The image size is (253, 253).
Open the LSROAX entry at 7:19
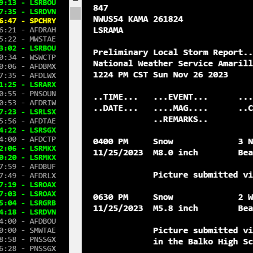[x=28, y=185]
